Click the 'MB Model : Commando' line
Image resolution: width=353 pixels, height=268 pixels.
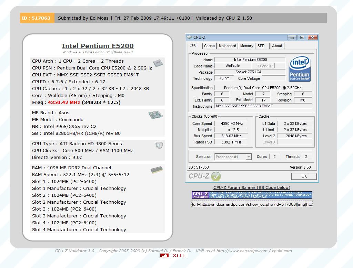pos(58,119)
